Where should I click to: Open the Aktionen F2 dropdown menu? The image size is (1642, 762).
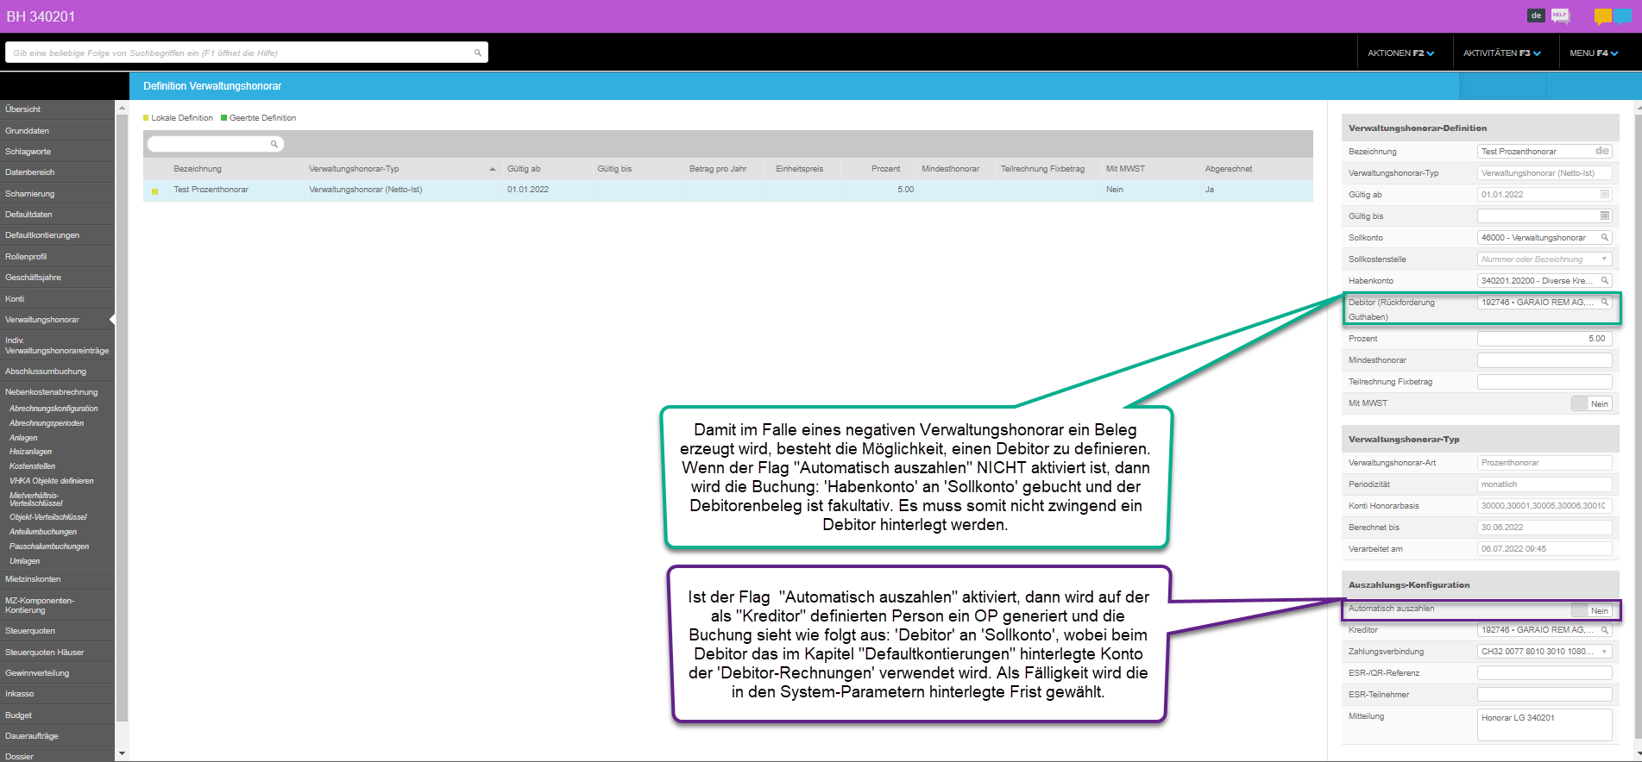click(1401, 53)
